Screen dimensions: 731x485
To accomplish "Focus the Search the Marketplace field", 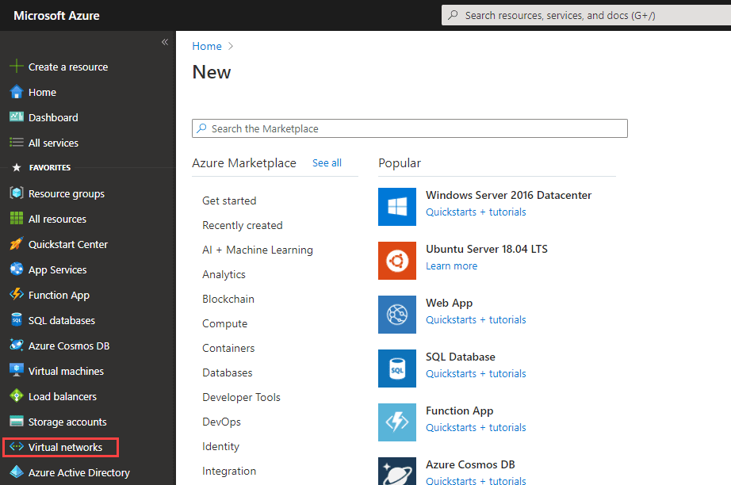I will (410, 128).
